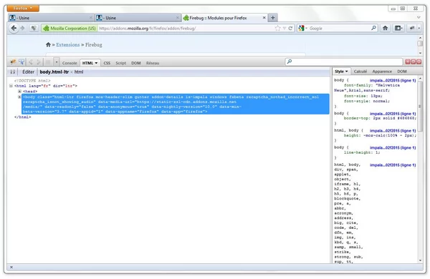Collapse the html lang="fr" node

(11, 86)
